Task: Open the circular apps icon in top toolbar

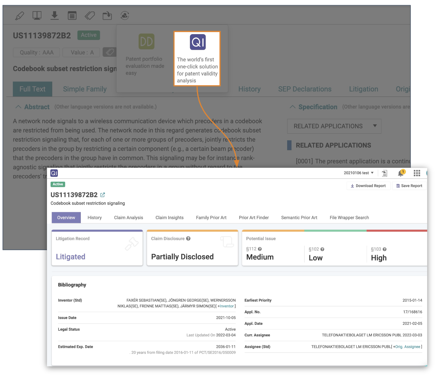Action: pos(125,15)
